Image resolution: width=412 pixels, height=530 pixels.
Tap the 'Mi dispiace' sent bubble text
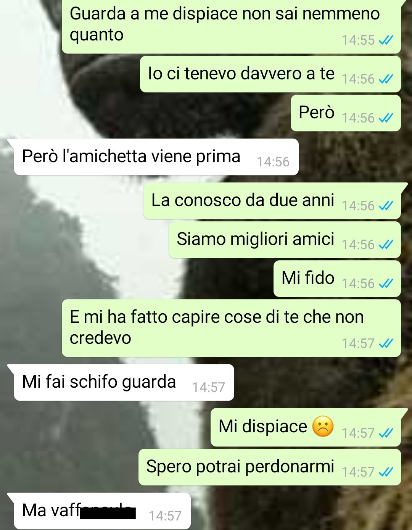(262, 426)
